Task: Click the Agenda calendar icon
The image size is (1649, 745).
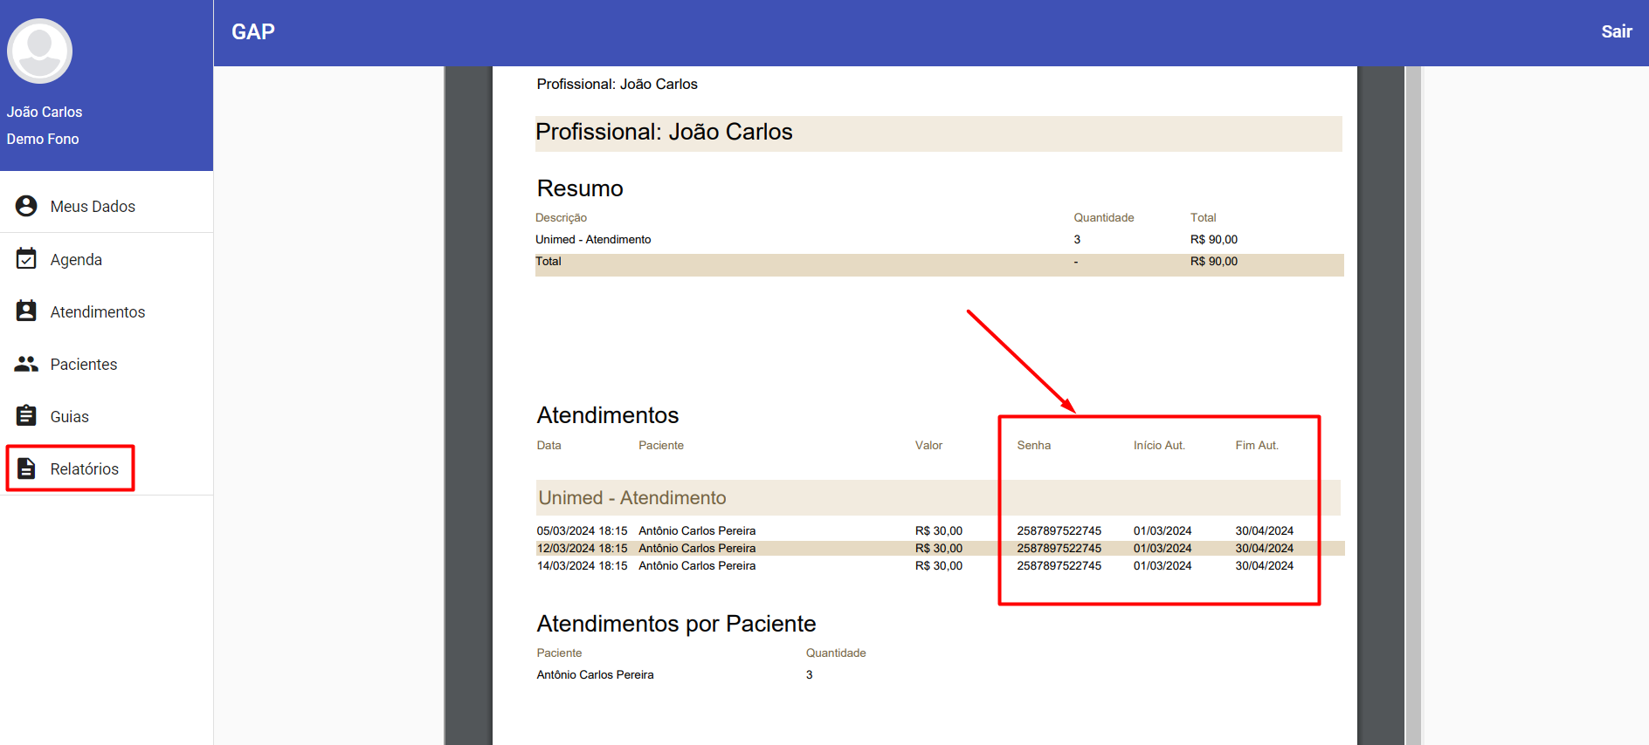Action: (x=26, y=259)
